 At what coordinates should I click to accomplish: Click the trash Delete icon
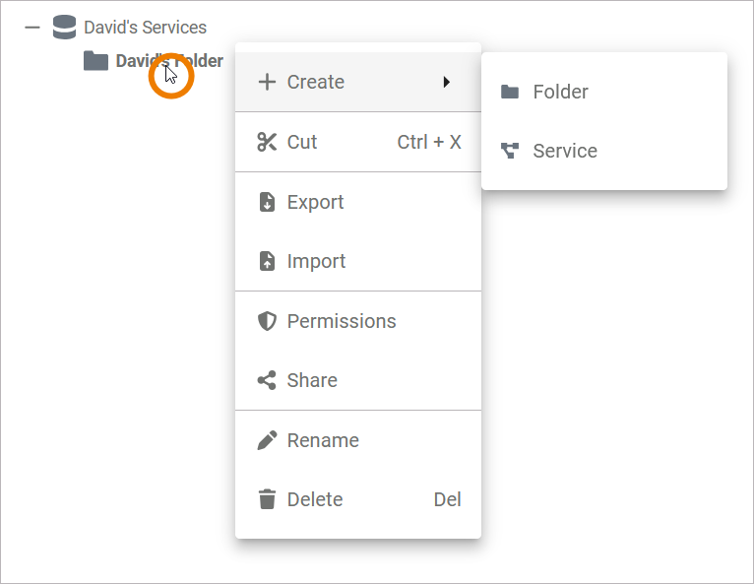[x=267, y=499]
